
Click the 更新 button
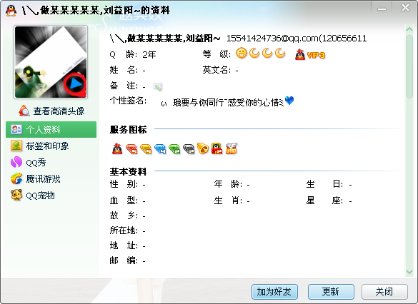(331, 292)
